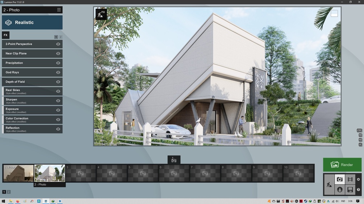364x204 pixels.
Task: Toggle the Color Correction eye icon
Action: (x=58, y=120)
